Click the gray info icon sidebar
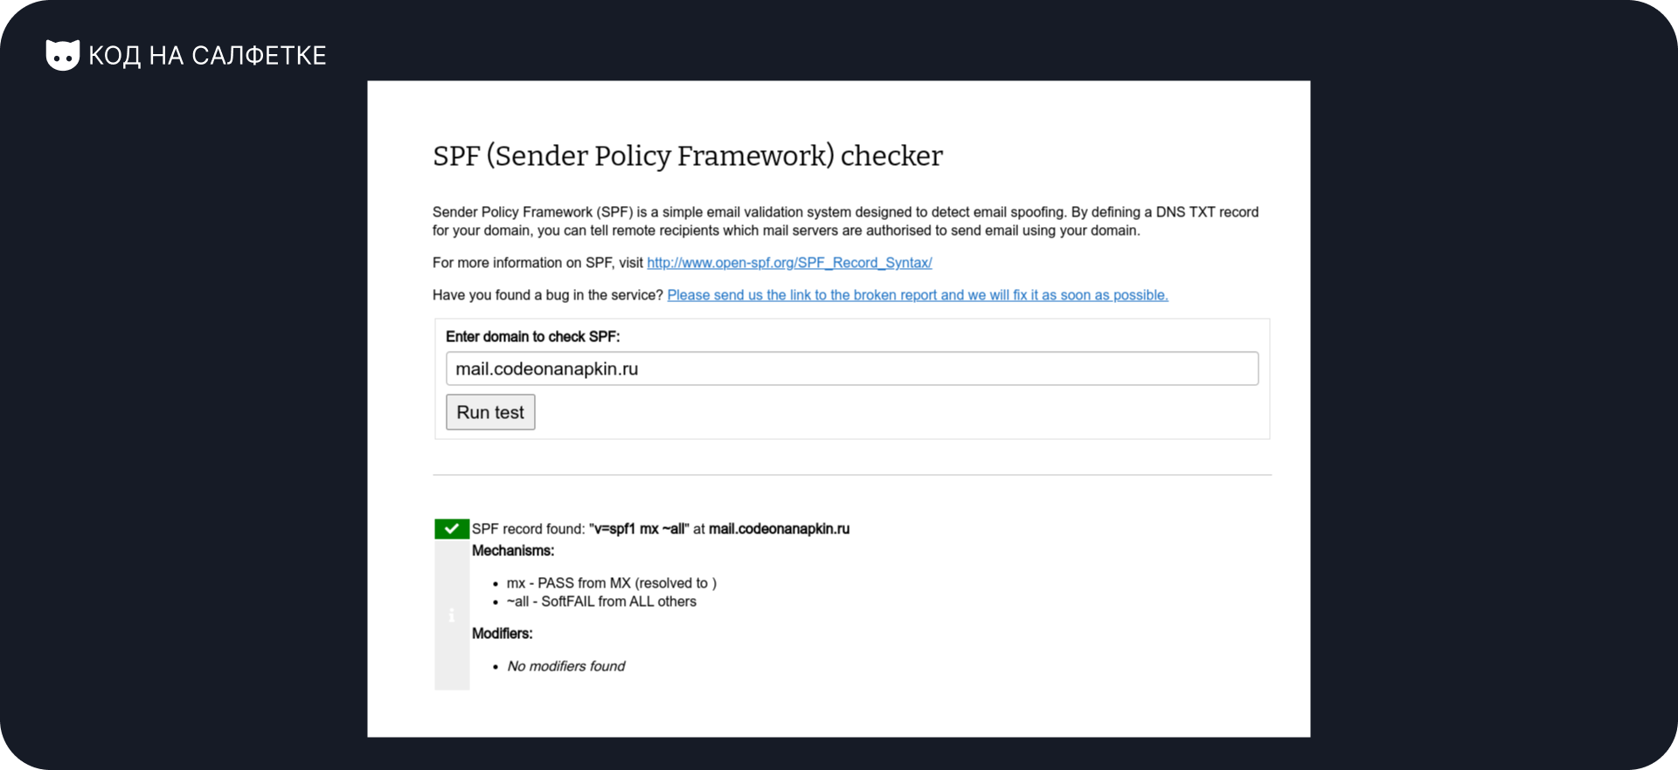The image size is (1678, 770). [x=452, y=615]
